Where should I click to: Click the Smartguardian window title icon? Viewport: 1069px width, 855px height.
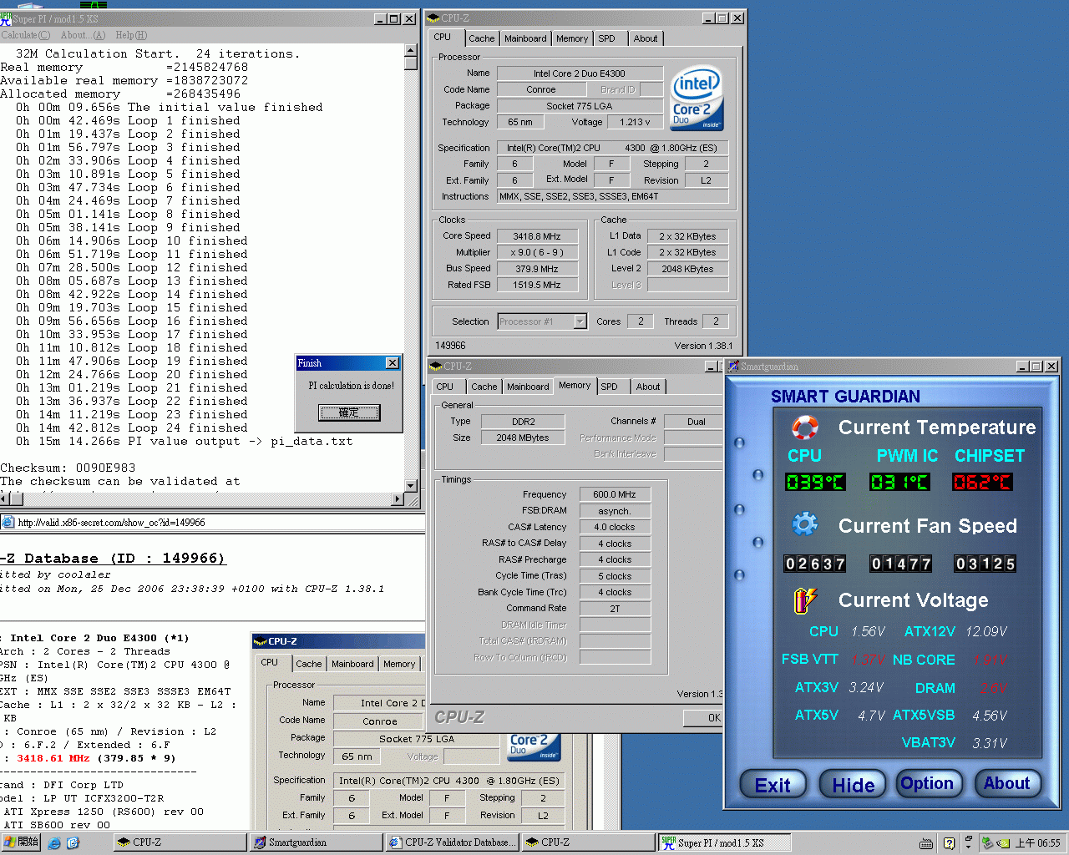733,366
